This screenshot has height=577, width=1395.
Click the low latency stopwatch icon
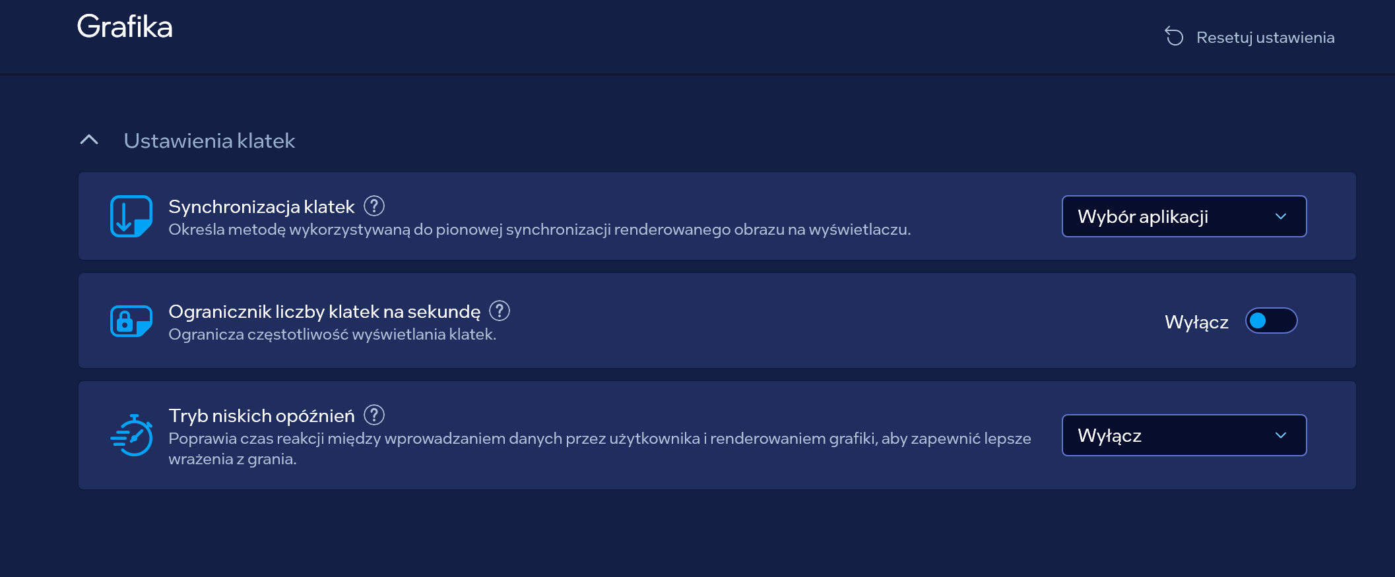131,435
